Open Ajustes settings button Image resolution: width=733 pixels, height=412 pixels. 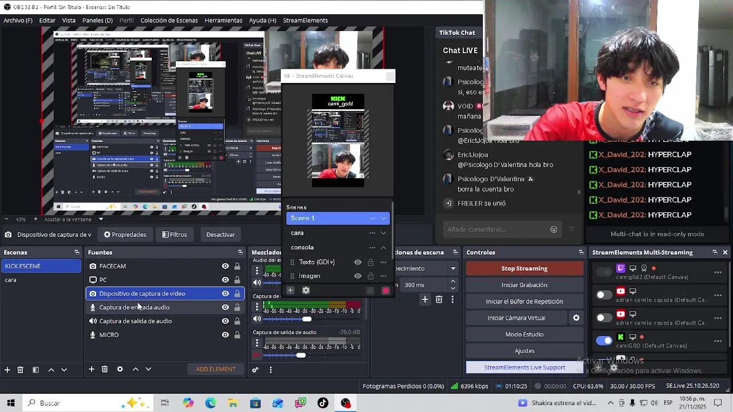pyautogui.click(x=525, y=351)
